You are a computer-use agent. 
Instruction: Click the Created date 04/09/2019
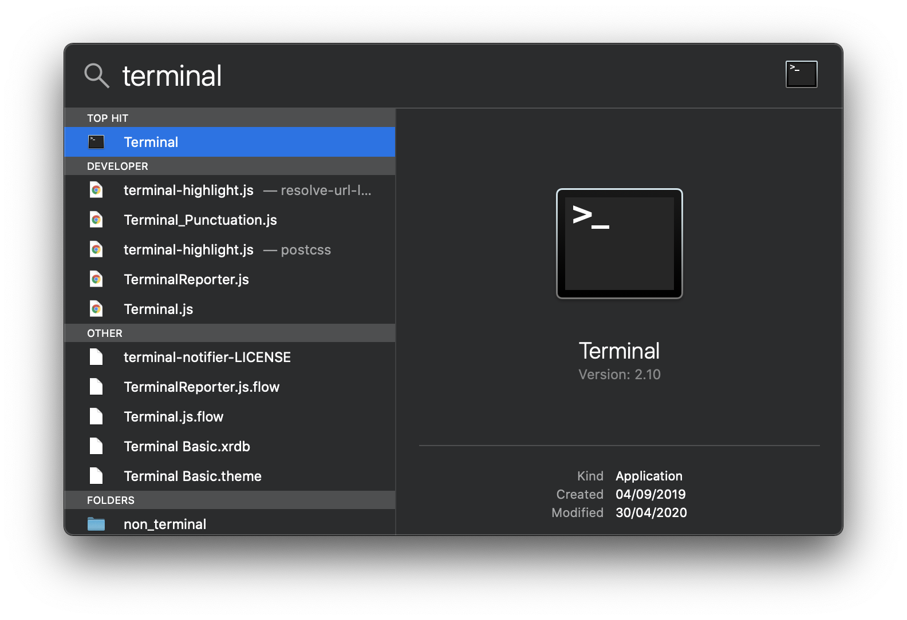pyautogui.click(x=650, y=494)
